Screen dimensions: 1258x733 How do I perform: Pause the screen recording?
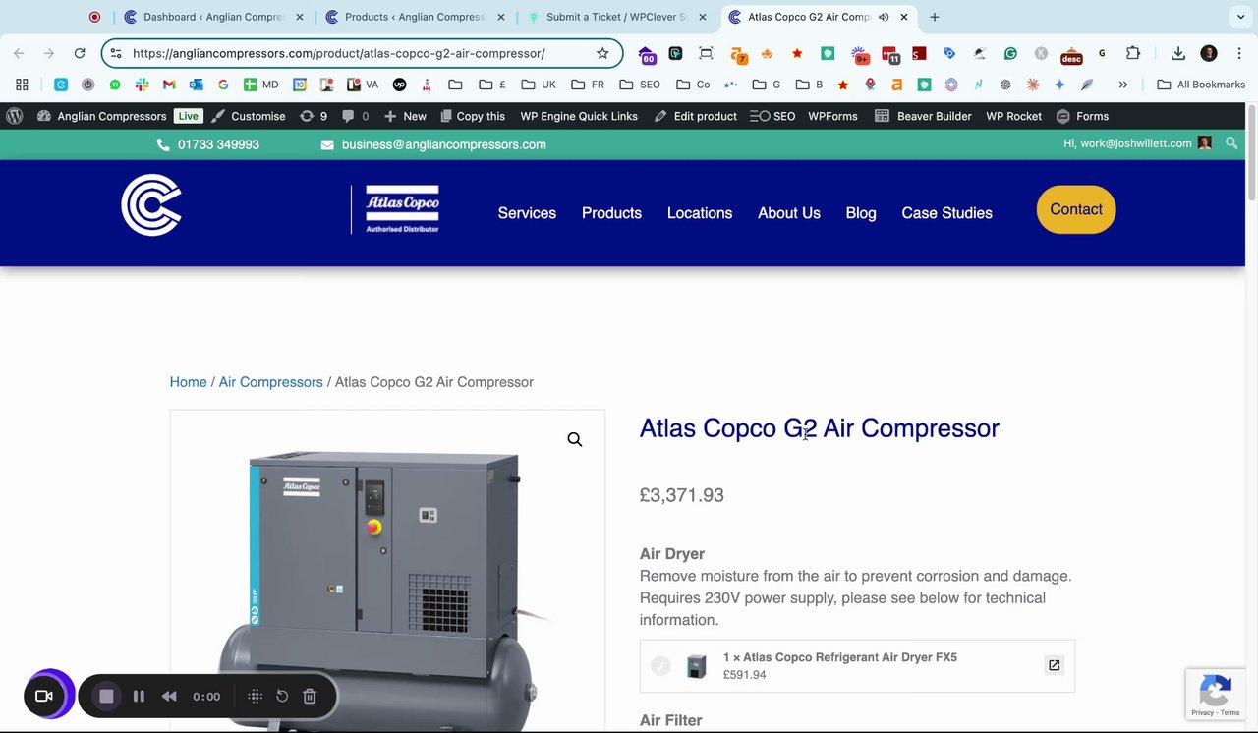pos(139,696)
